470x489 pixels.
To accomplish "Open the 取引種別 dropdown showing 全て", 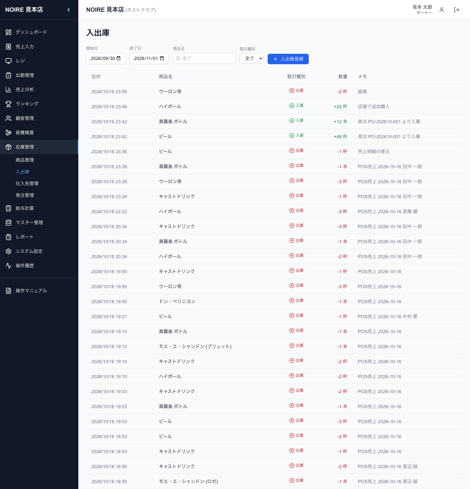I will 252,58.
